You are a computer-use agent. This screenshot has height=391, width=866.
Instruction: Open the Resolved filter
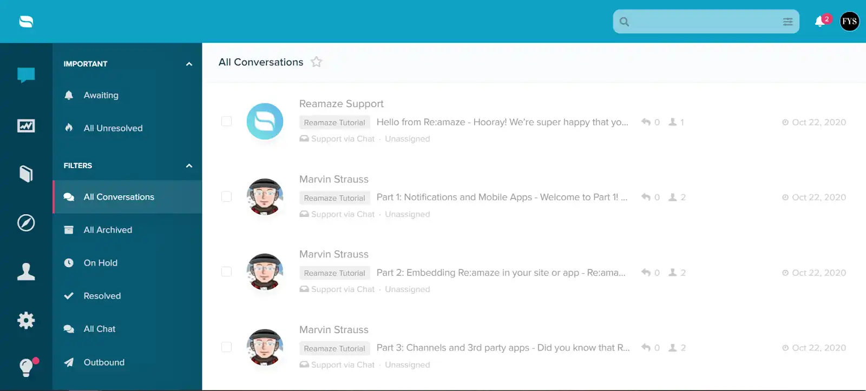127,296
